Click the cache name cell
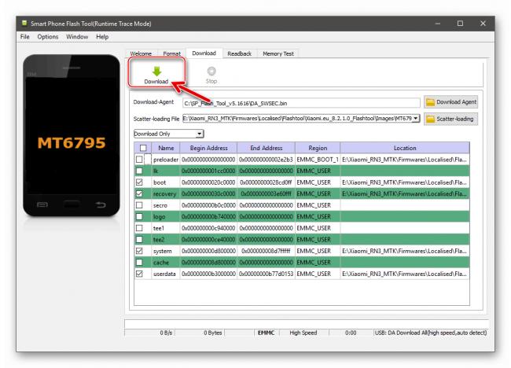 [166, 263]
